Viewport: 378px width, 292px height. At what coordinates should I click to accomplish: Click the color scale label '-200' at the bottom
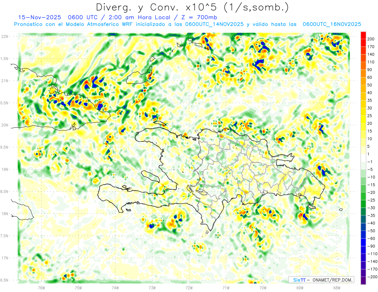click(372, 278)
